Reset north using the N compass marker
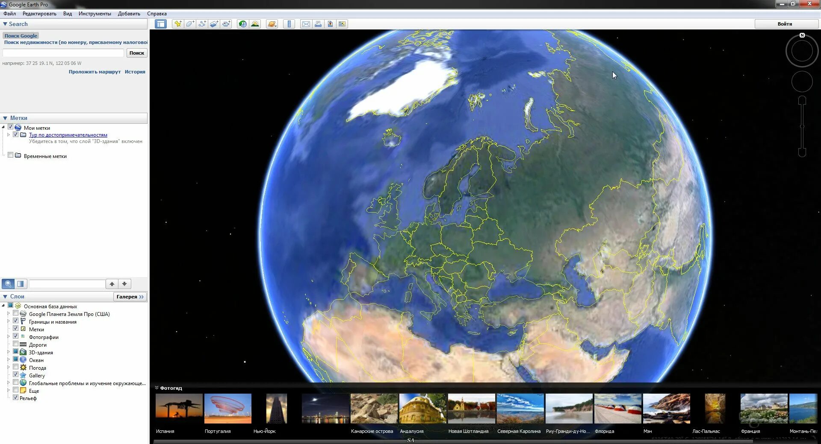Image resolution: width=821 pixels, height=444 pixels. (802, 35)
